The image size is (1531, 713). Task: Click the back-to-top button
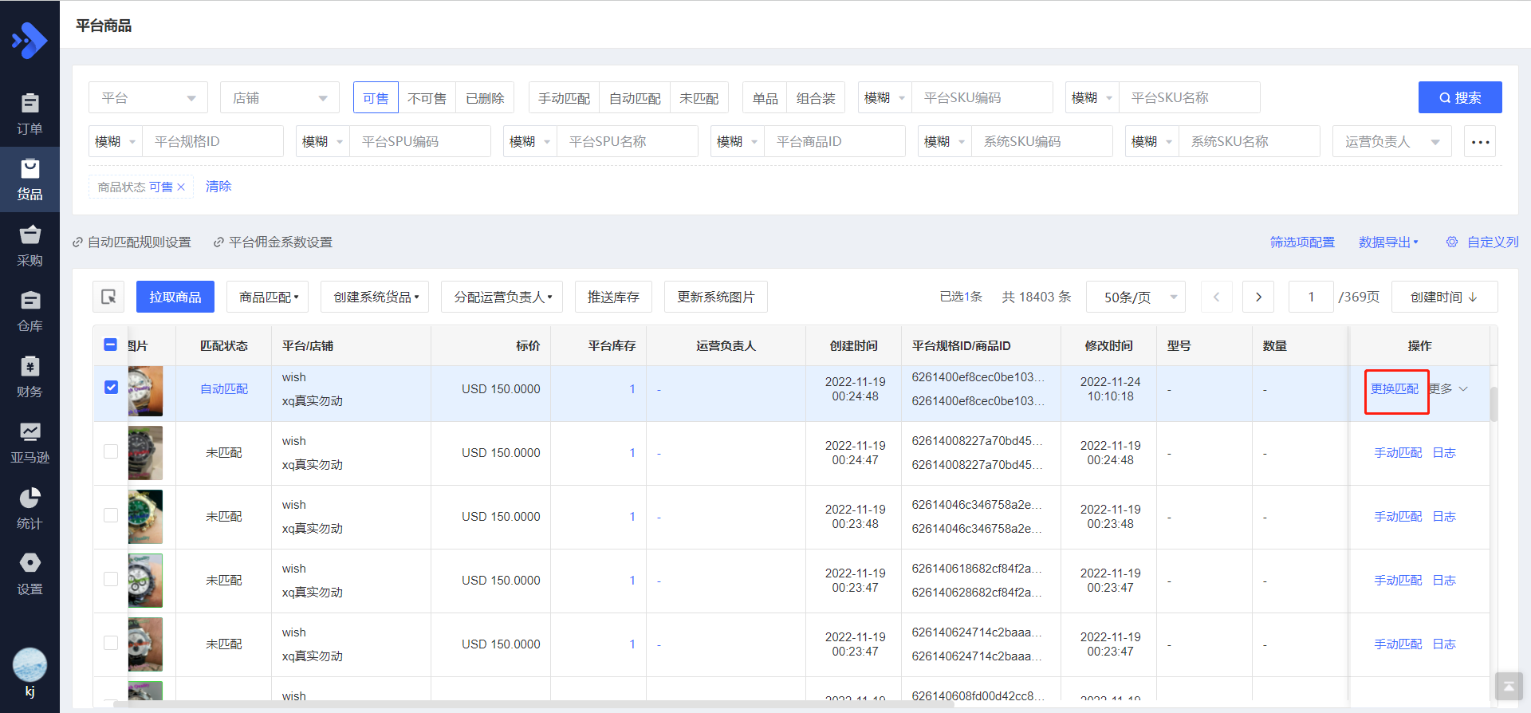1509,686
